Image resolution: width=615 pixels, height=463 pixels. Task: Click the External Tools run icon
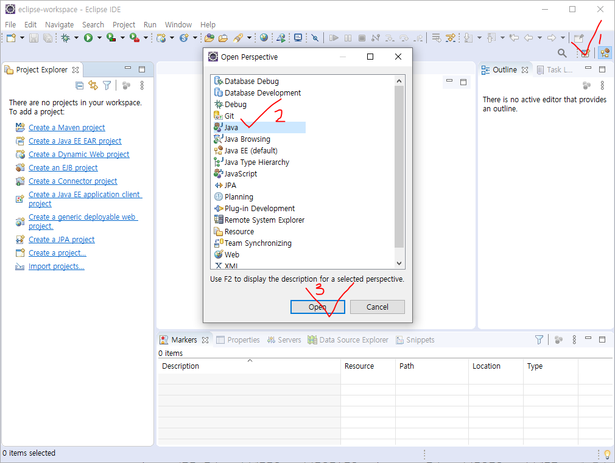tap(135, 38)
